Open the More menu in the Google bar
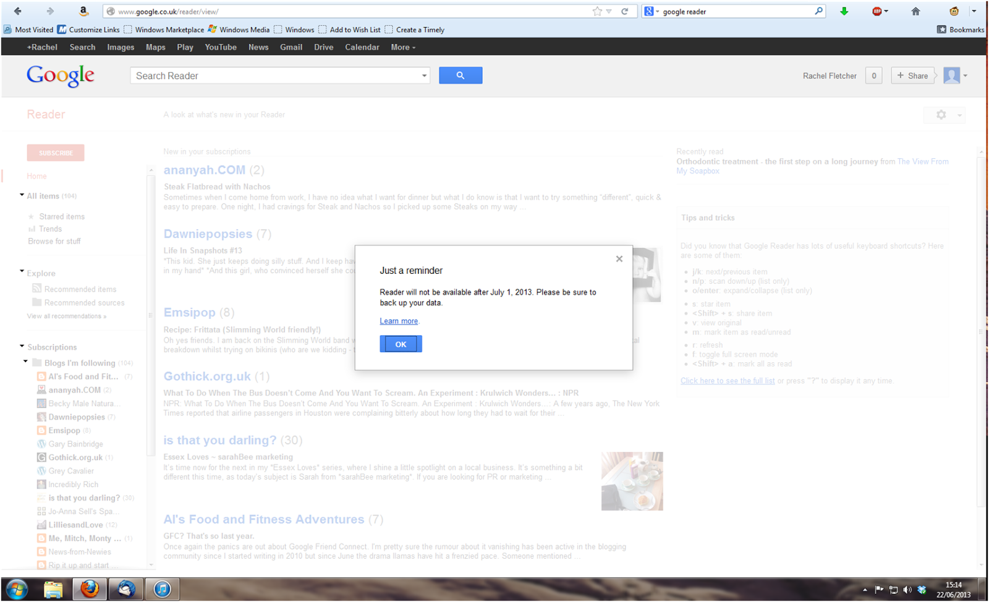Viewport: 989px width, 602px height. (400, 47)
